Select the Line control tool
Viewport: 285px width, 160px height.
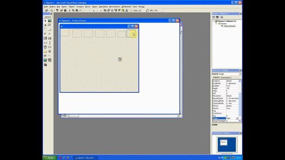[x=49, y=56]
